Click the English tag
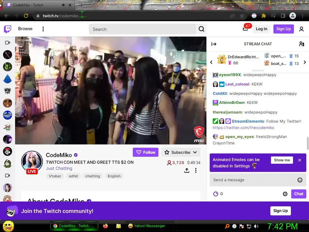 click(114, 176)
